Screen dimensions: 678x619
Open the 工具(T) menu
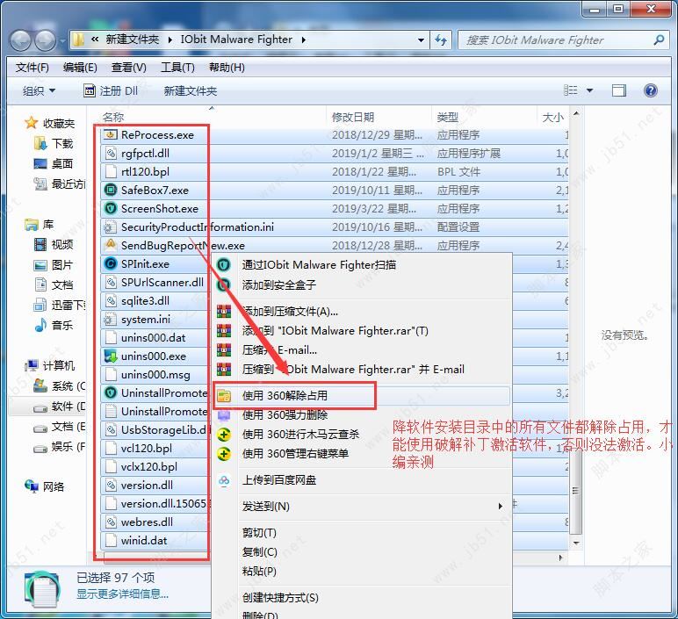click(x=177, y=68)
